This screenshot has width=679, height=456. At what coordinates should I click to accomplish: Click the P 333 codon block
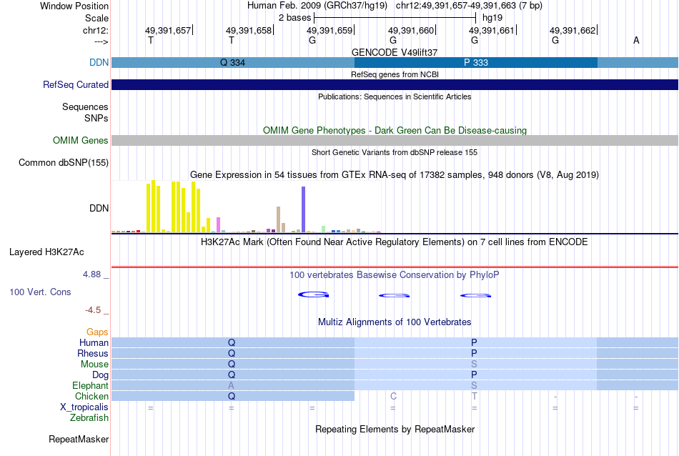coord(476,62)
